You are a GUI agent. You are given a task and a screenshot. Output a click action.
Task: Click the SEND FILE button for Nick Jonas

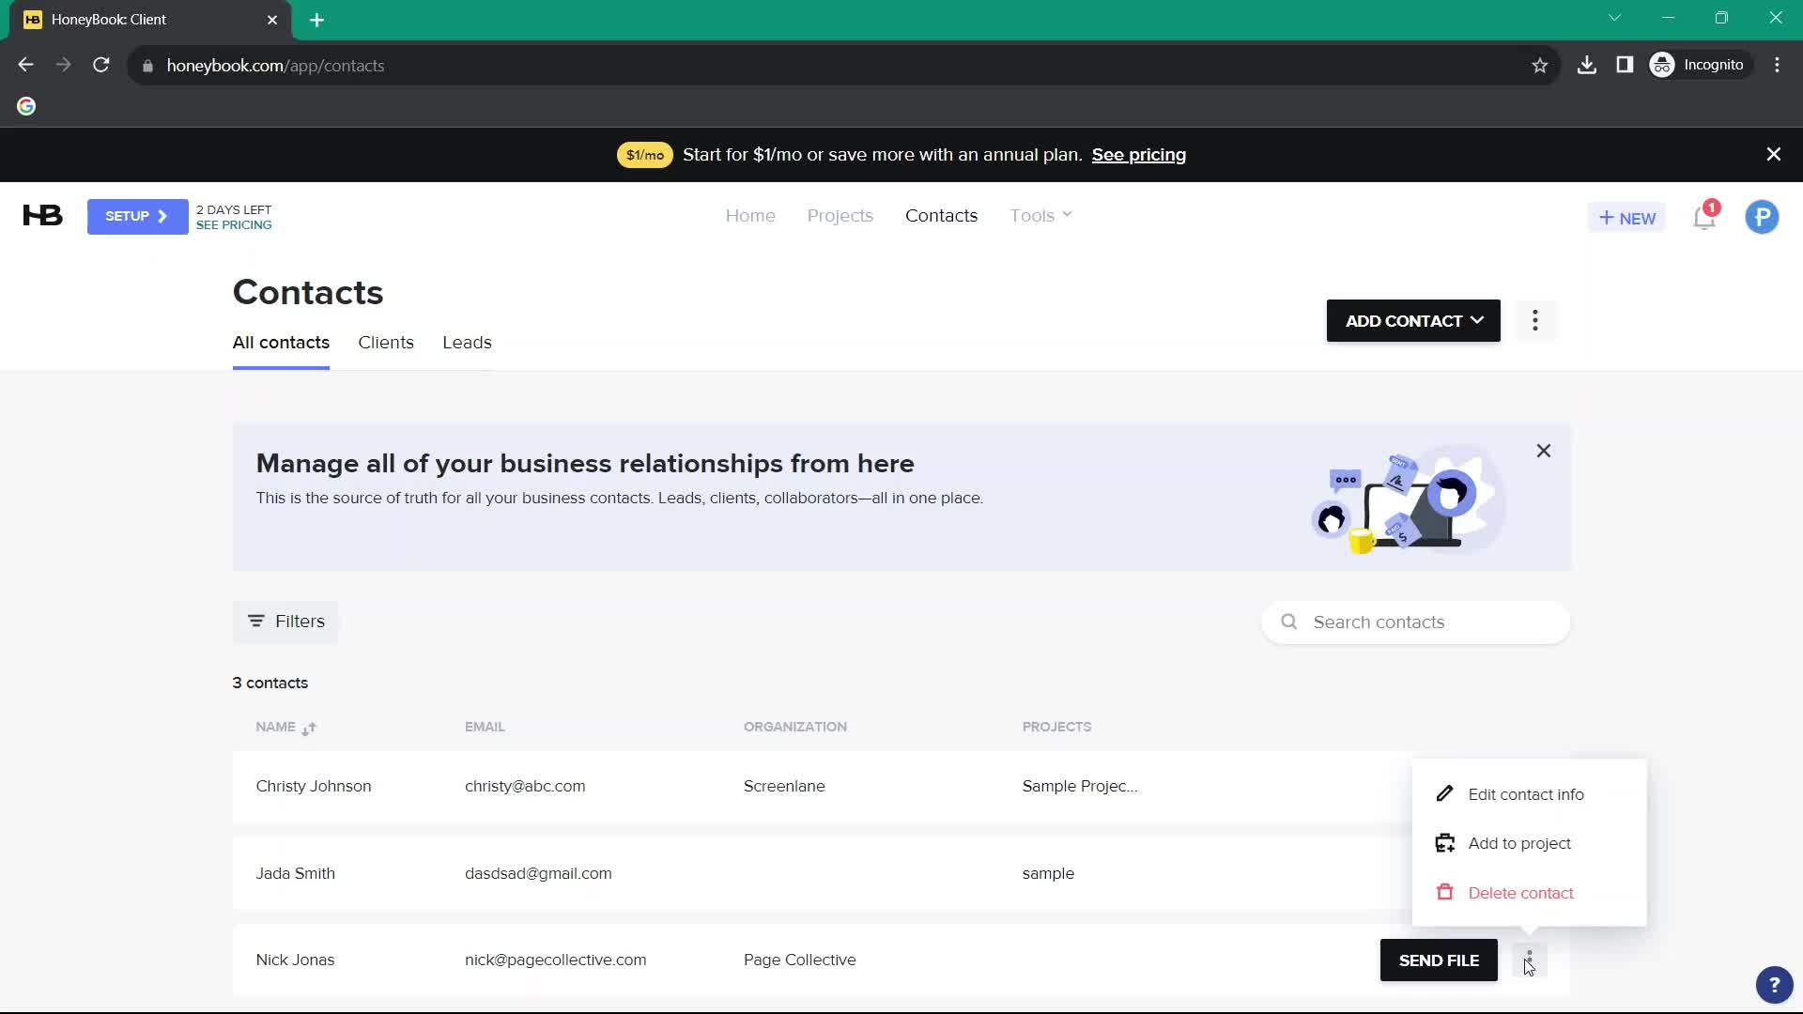[1441, 960]
